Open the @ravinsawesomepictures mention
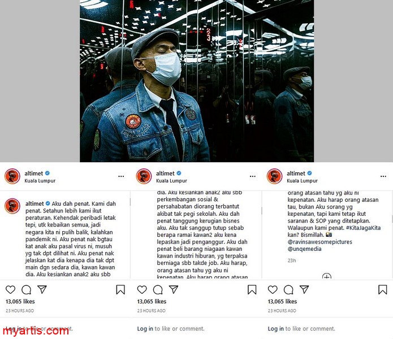Image resolution: width=393 pixels, height=339 pixels. click(x=320, y=242)
